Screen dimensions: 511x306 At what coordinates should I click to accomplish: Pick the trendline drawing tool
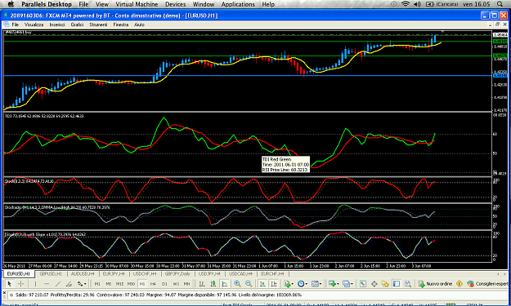[x=58, y=284]
